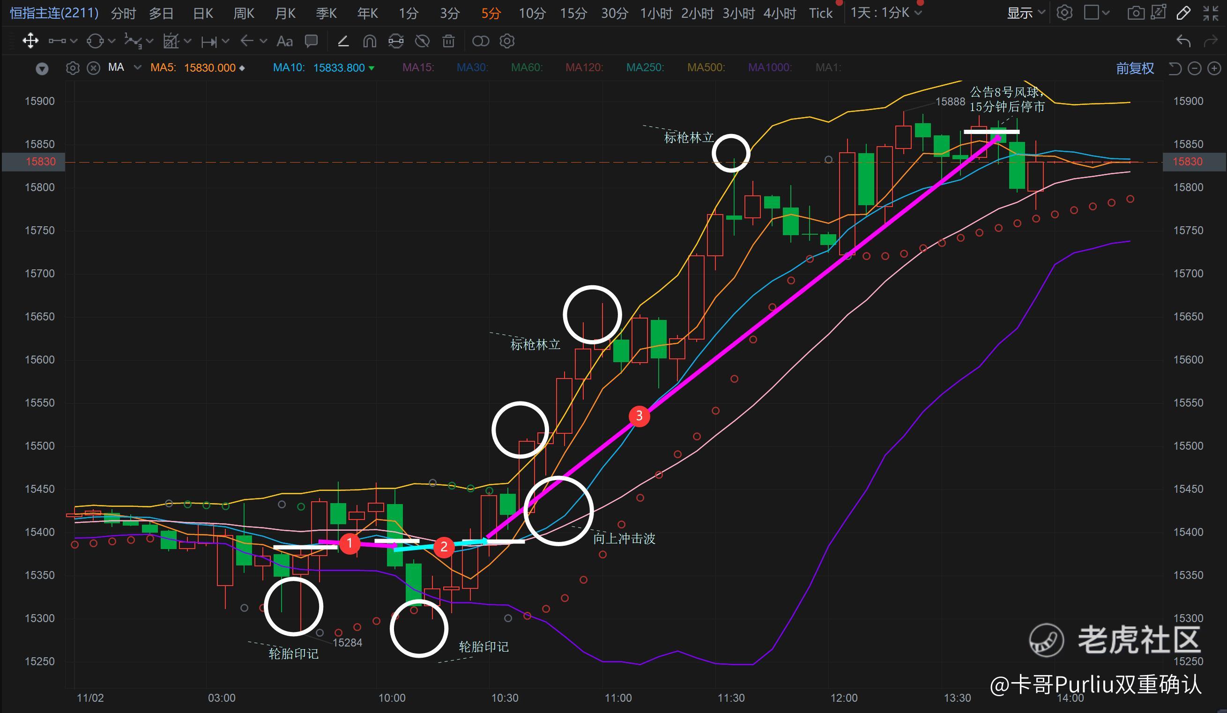Select the circle shape drawing tool
Image resolution: width=1227 pixels, height=713 pixels.
pos(95,41)
